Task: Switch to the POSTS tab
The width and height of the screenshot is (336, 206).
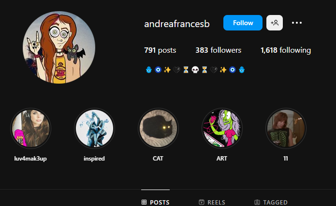Action: pos(155,202)
